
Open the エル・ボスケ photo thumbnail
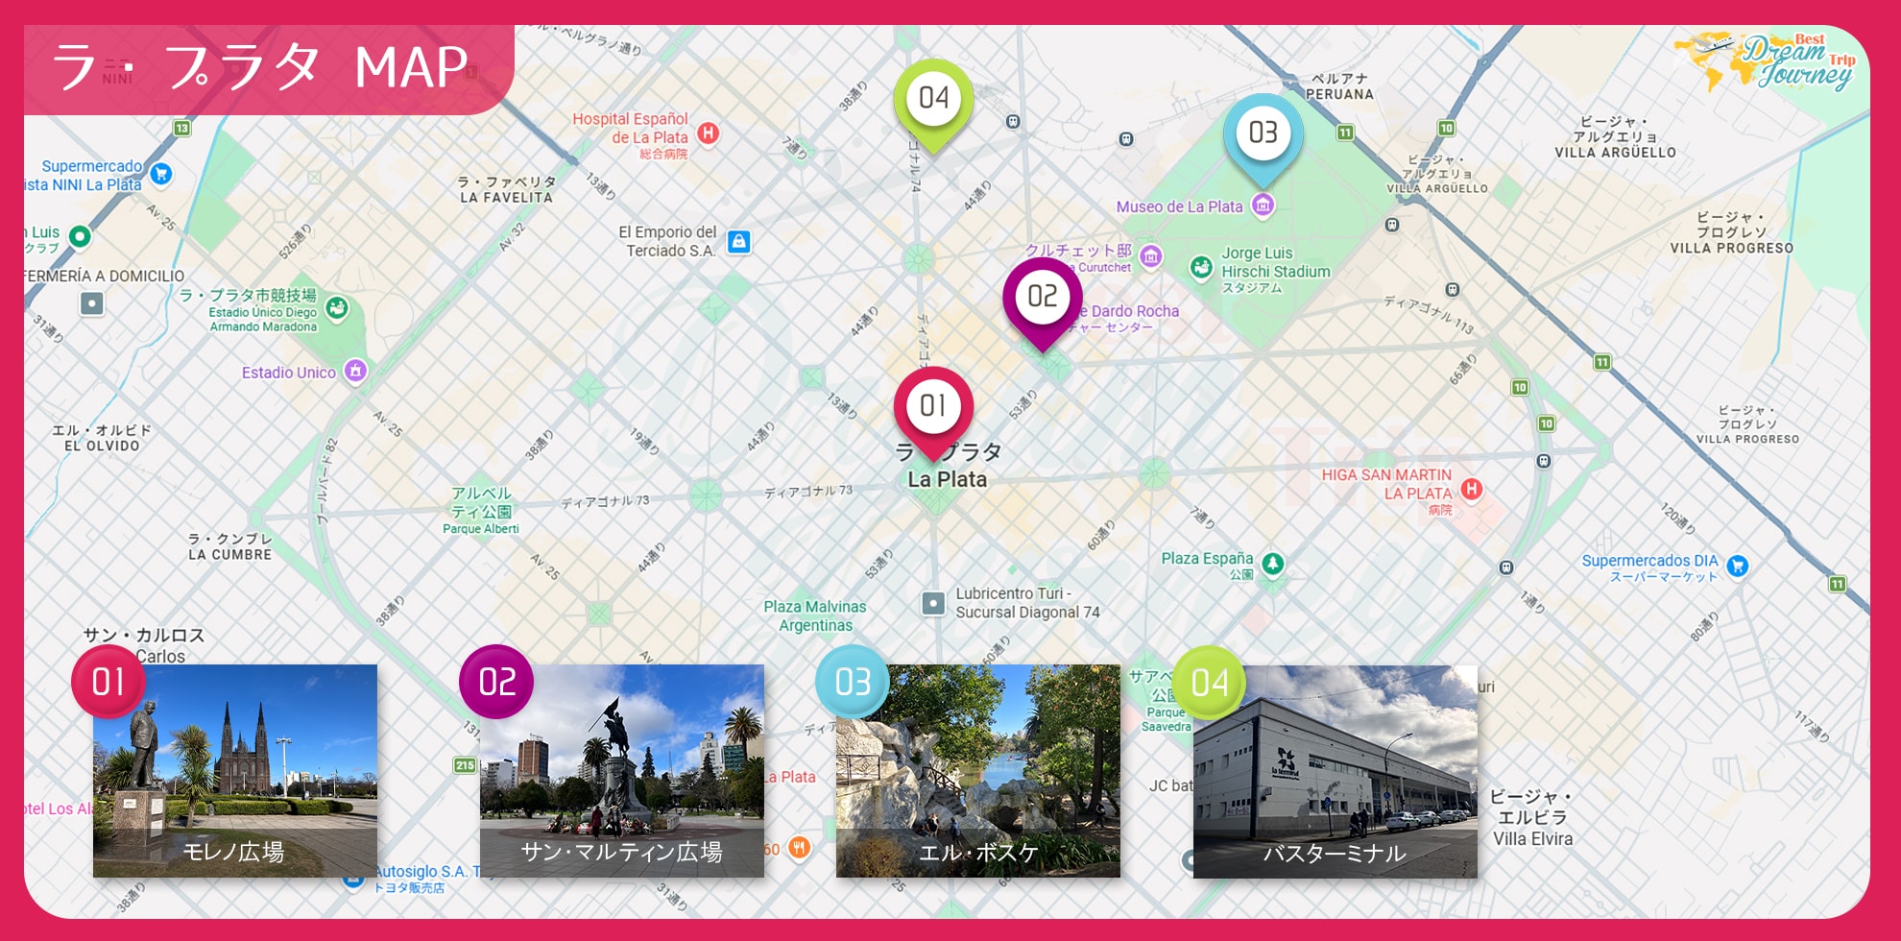point(978,771)
